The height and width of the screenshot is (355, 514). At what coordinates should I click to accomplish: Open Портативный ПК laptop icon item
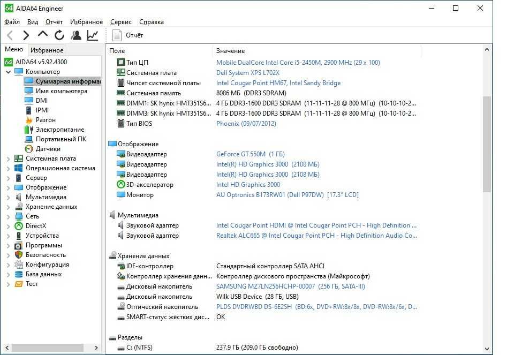click(29, 139)
